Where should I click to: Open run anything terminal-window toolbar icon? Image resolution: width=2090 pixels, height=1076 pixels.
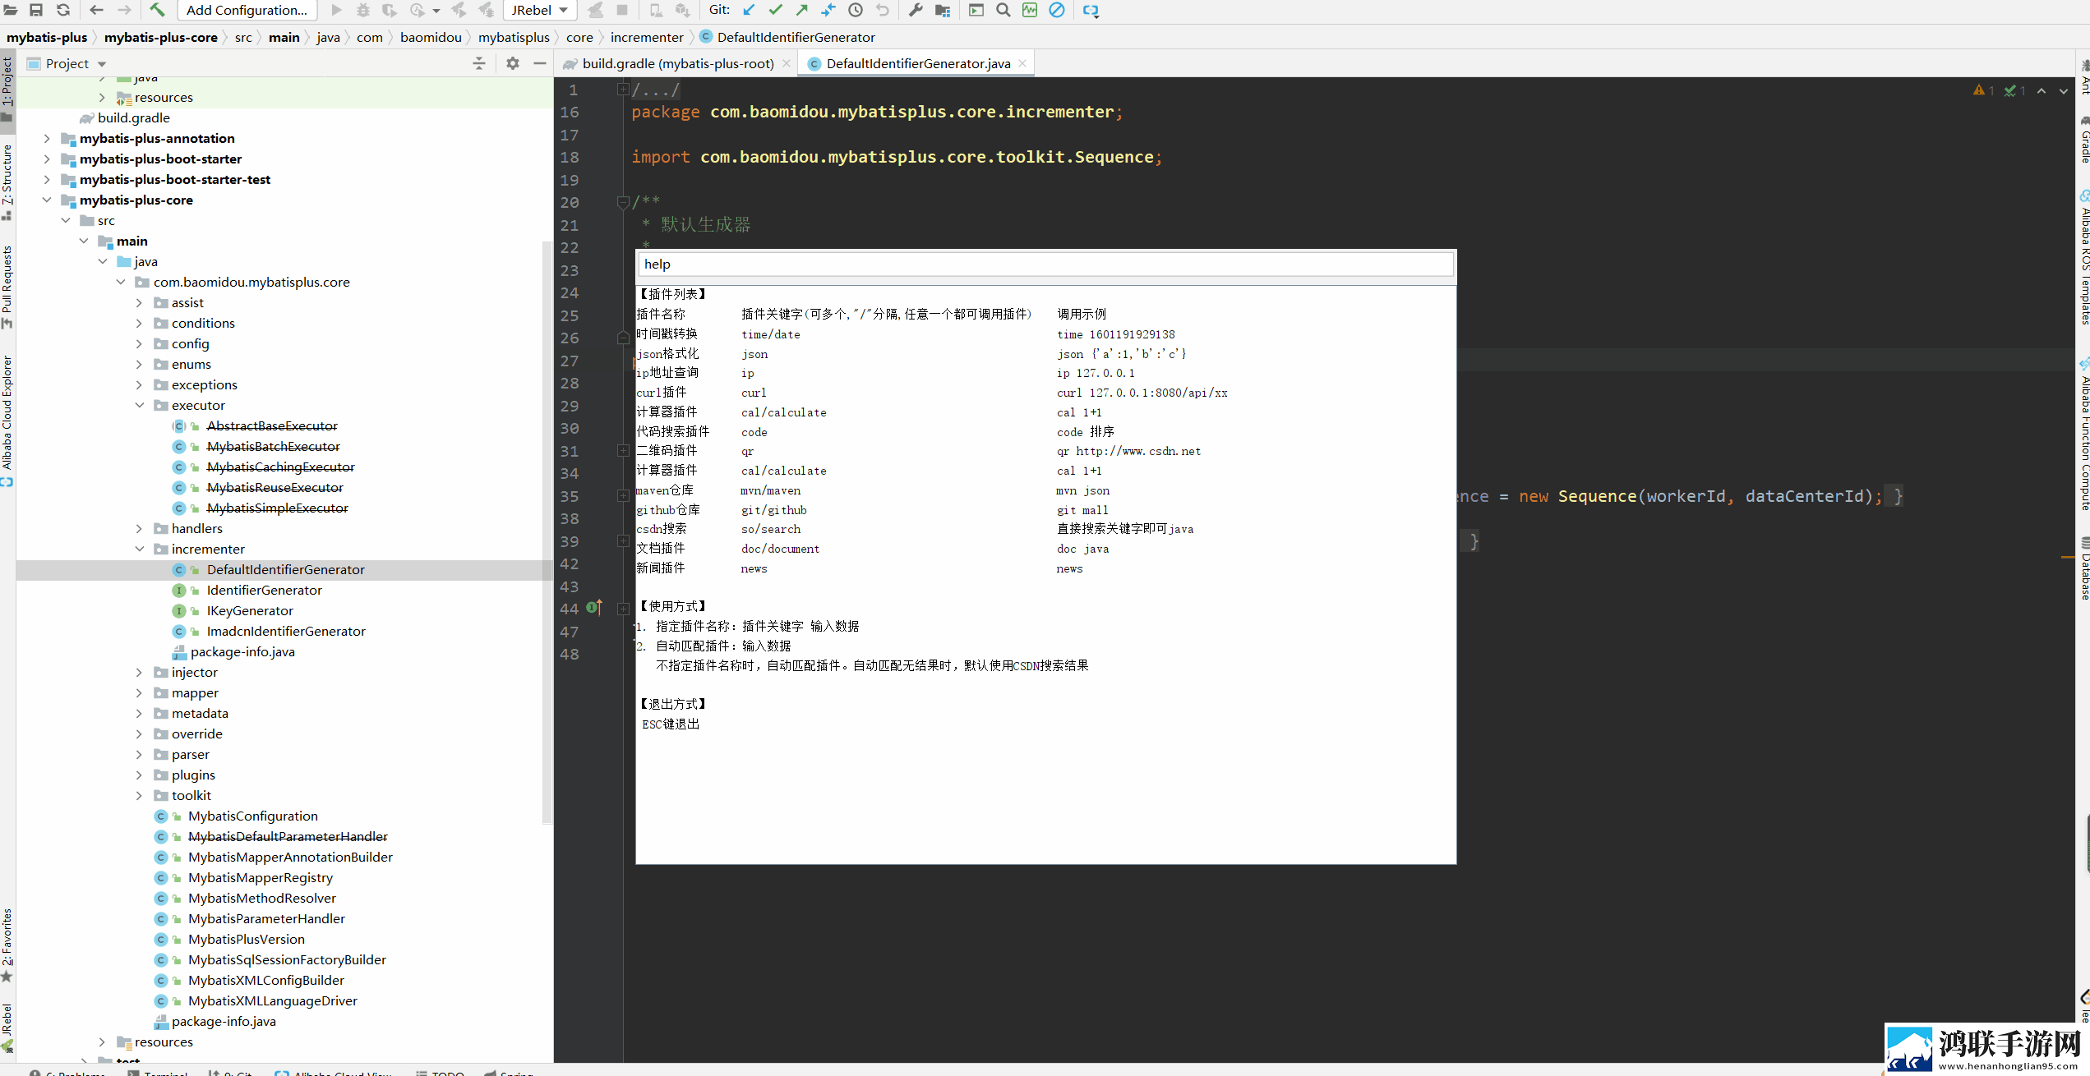click(x=976, y=10)
